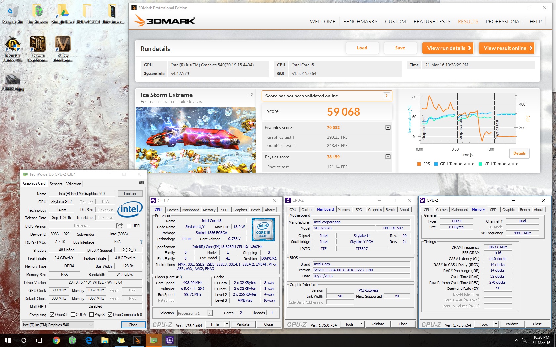556x347 pixels.
Task: Open File Explorer from the taskbar
Action: [x=105, y=340]
